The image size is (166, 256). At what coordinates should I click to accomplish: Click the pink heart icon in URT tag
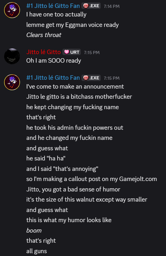pos(67,52)
